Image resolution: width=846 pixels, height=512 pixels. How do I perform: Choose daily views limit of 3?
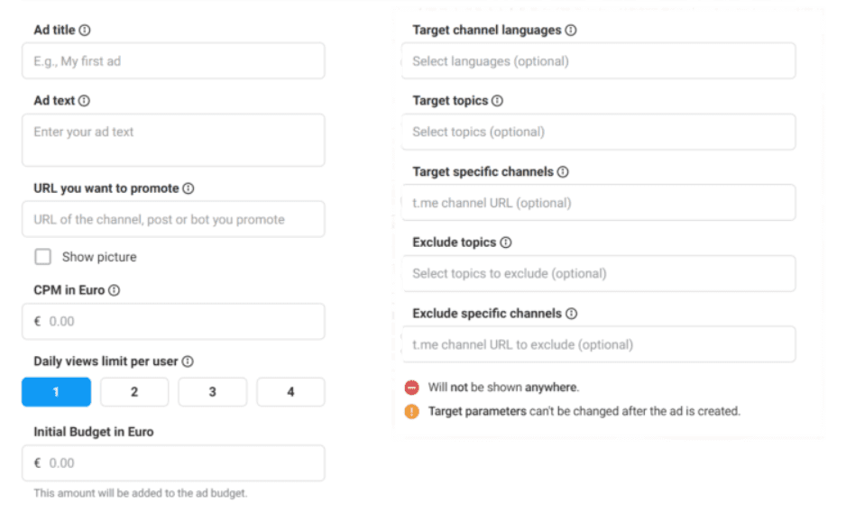[212, 392]
